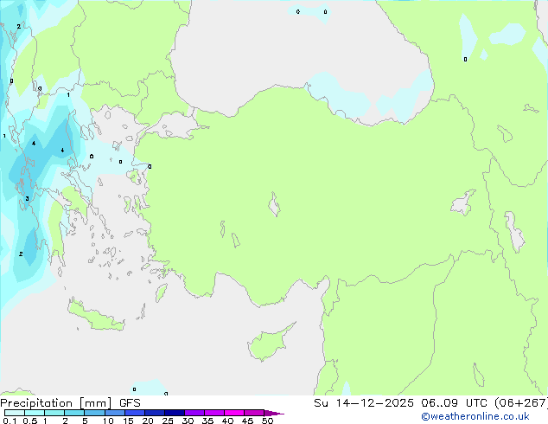Click the '50' value on the legend scale
Viewport: 548px width, 424px height.
267,421
